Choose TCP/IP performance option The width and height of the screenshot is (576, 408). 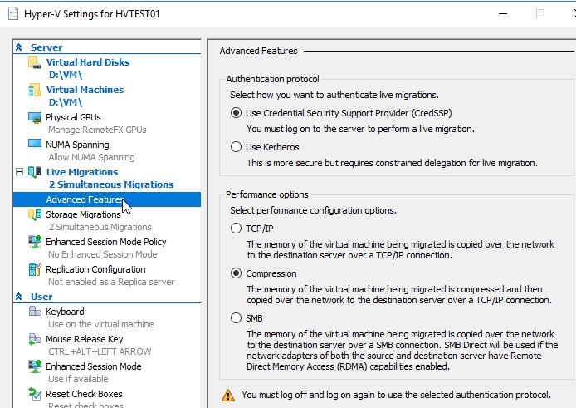point(236,229)
